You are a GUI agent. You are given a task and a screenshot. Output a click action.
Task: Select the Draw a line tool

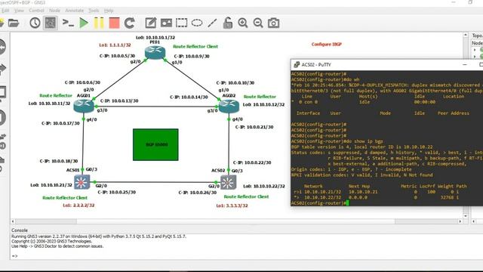(212, 23)
